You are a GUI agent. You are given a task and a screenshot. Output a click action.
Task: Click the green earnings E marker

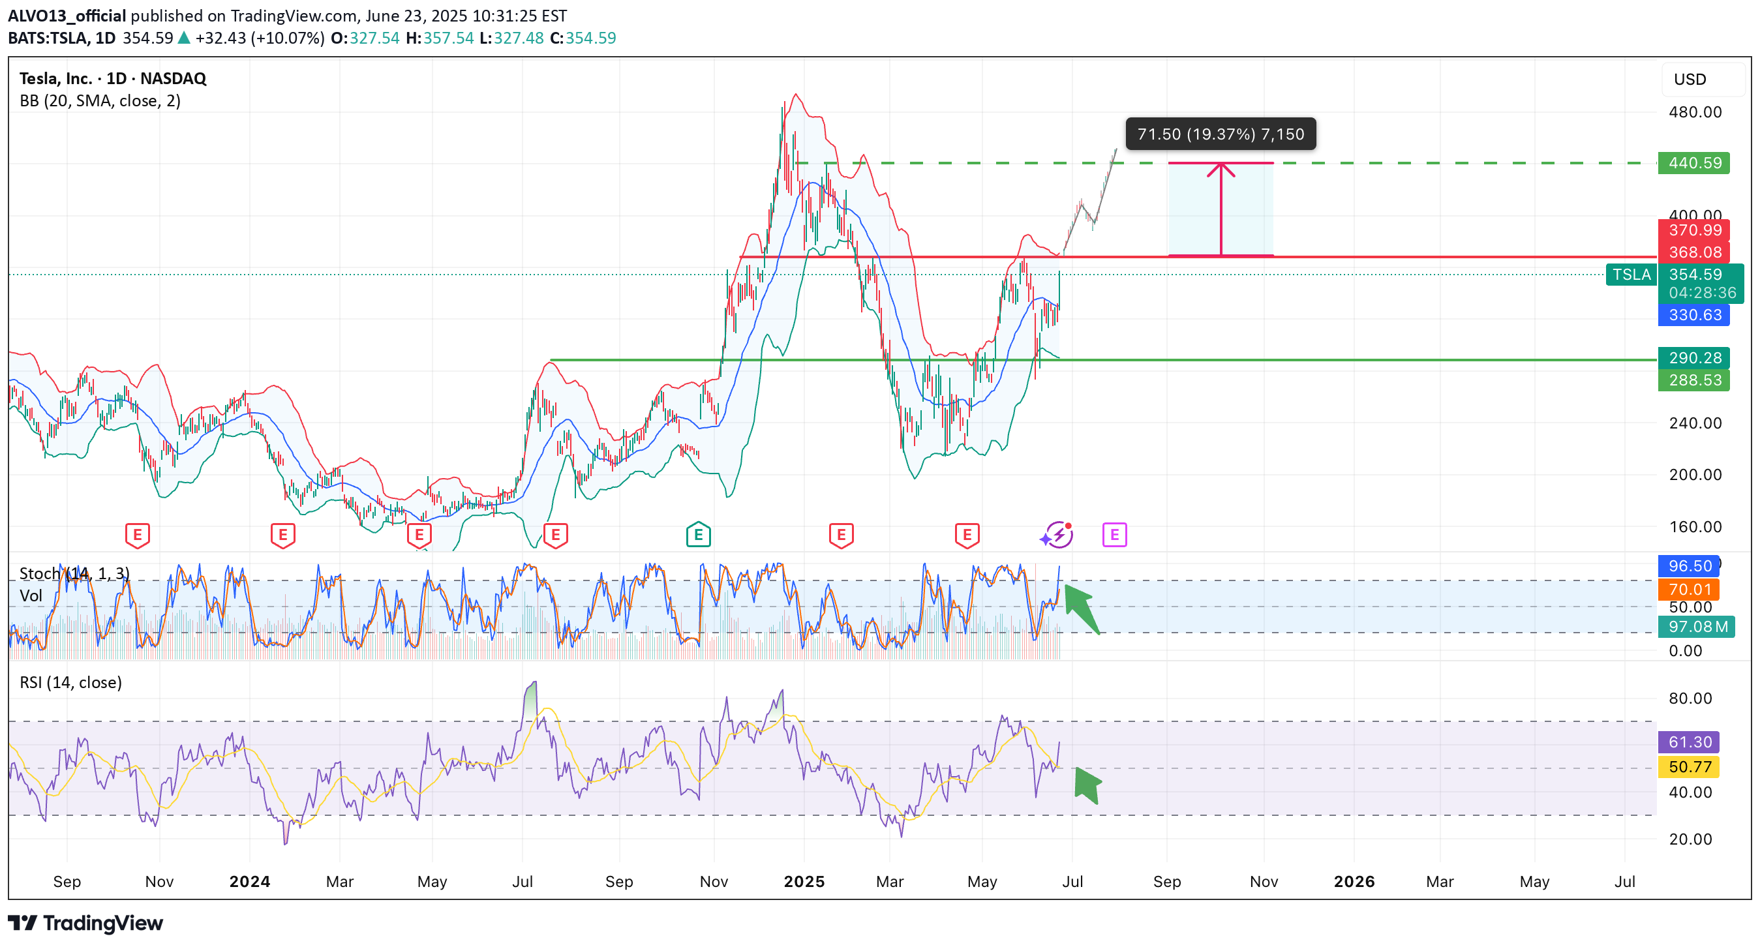pos(698,534)
